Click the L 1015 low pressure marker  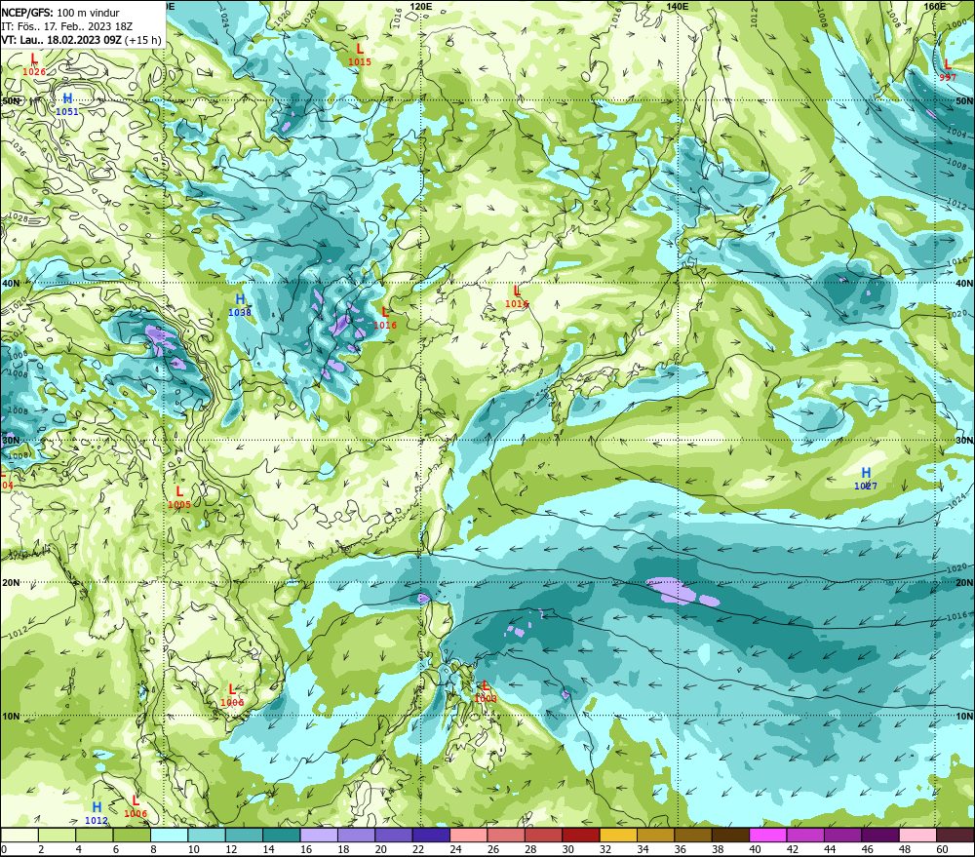click(360, 55)
